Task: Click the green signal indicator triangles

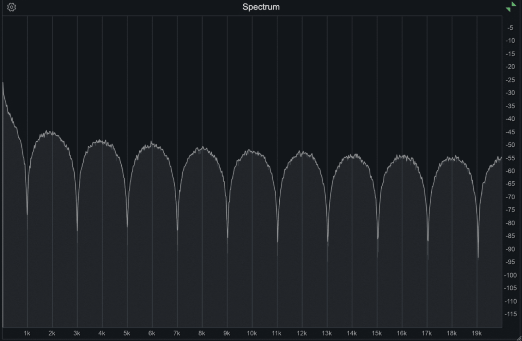Action: pos(510,7)
